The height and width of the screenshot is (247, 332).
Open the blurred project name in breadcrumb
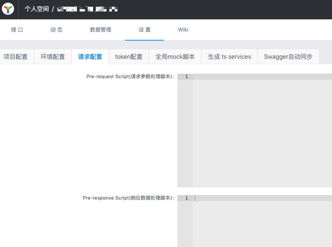[87, 9]
